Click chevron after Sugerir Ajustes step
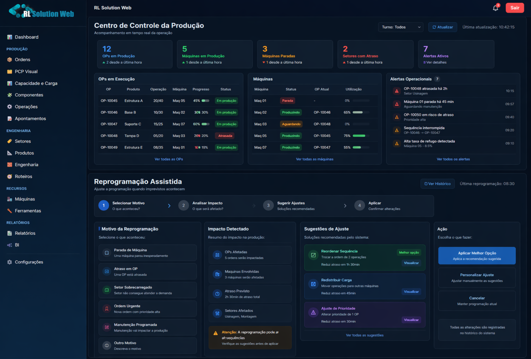The width and height of the screenshot is (531, 359). [345, 206]
